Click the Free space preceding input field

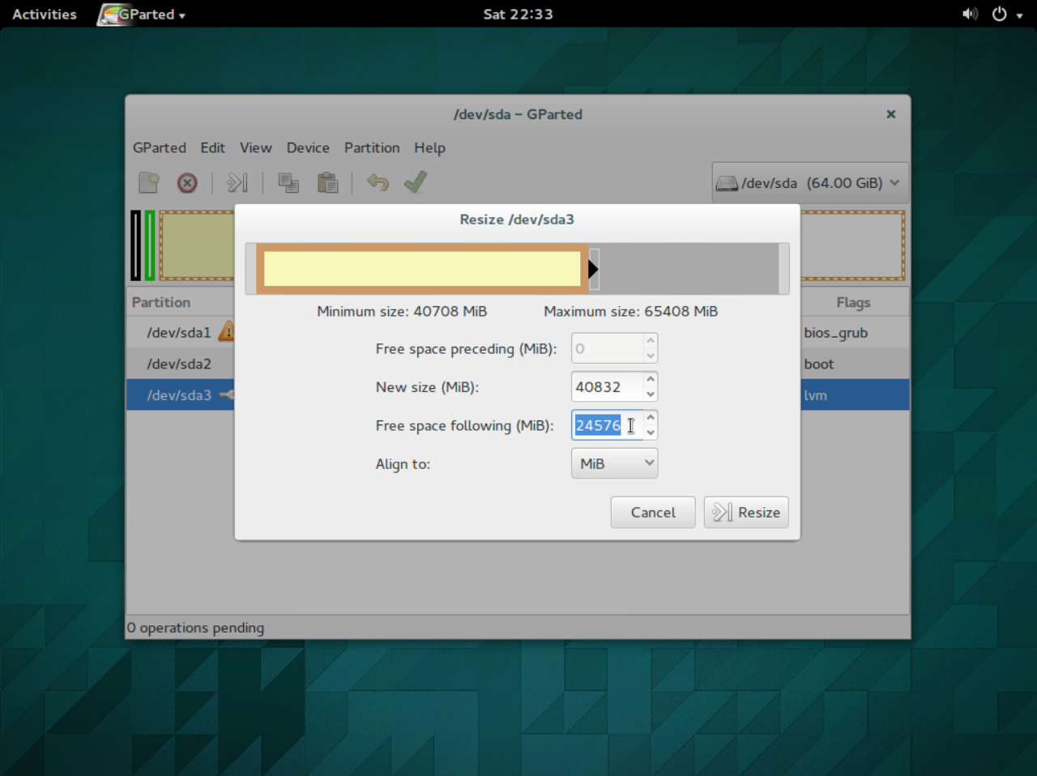(608, 348)
